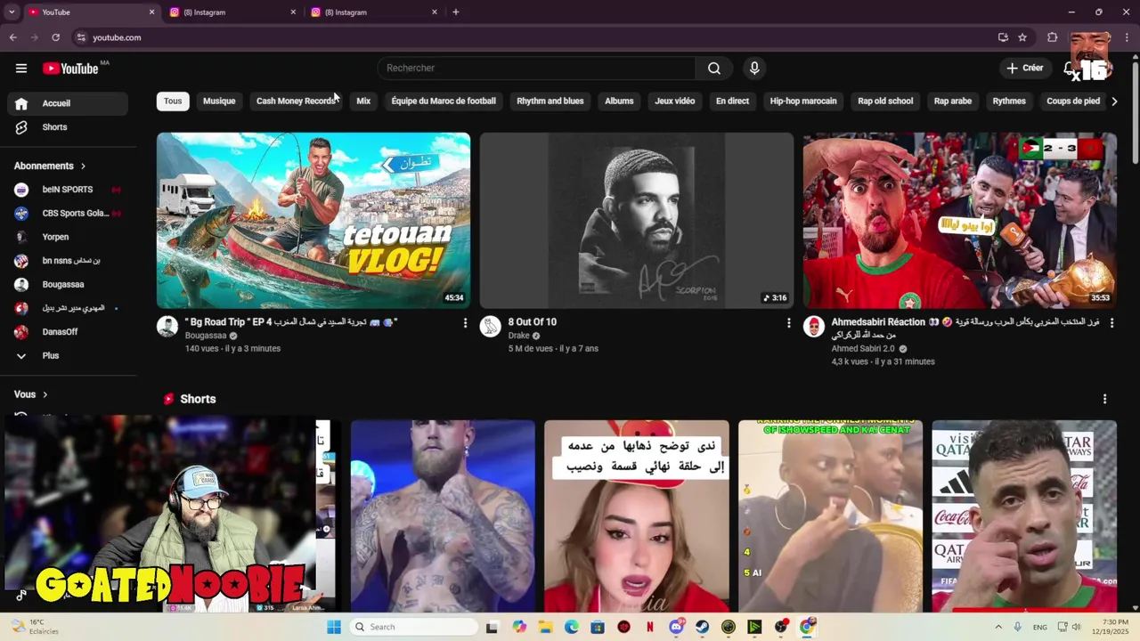The height and width of the screenshot is (641, 1140).
Task: Show hidden system tray icons
Action: 997,627
